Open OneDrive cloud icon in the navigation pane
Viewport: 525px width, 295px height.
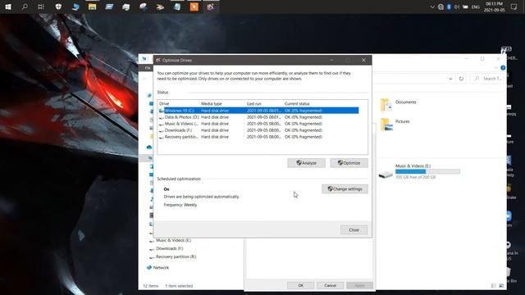point(149,147)
